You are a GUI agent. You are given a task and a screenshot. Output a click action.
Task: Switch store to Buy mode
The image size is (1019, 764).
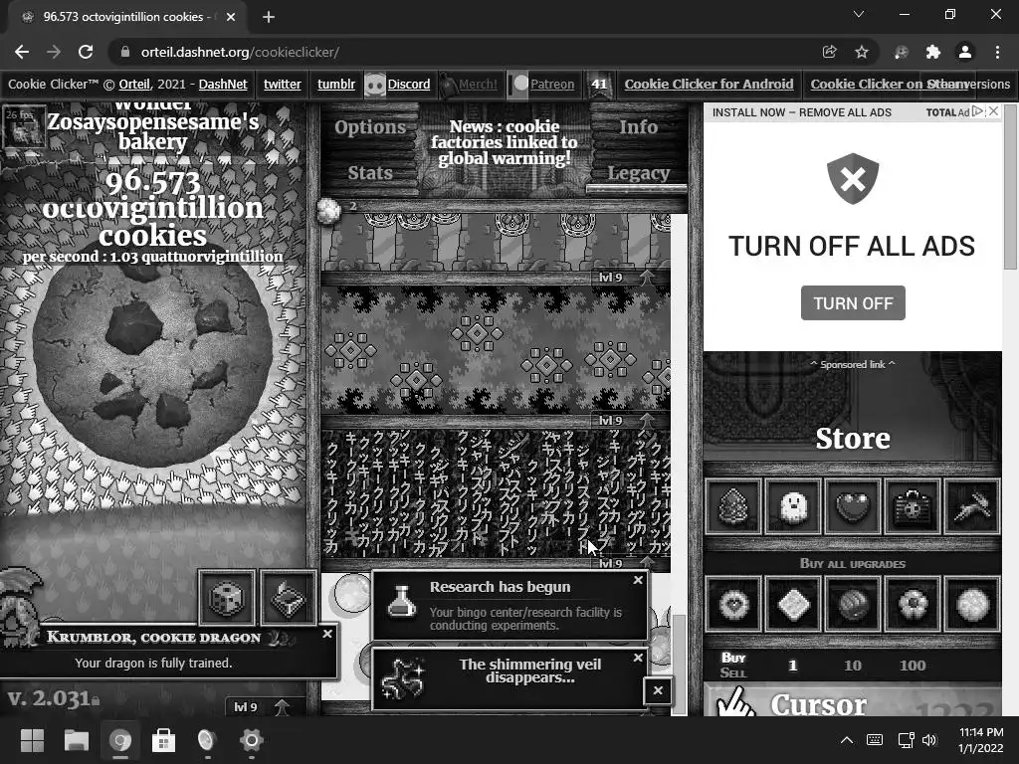click(733, 658)
